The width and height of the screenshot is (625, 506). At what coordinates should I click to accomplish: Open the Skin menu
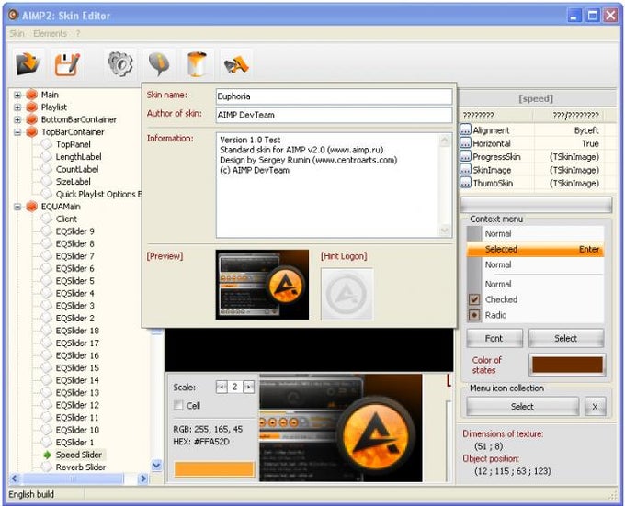coord(17,33)
